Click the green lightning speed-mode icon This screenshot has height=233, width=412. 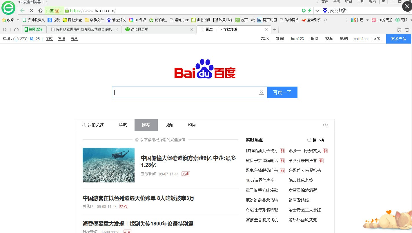(310, 11)
